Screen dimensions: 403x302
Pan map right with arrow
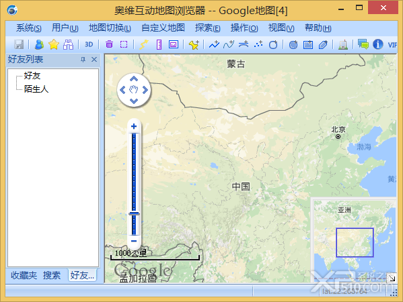tap(145, 90)
